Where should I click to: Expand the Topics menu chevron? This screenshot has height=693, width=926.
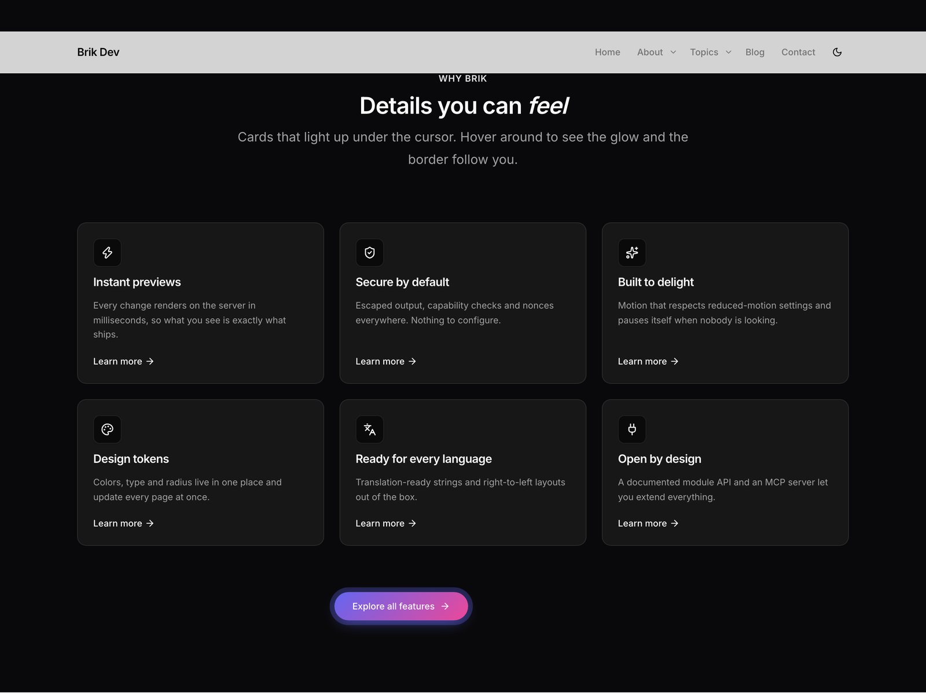pyautogui.click(x=729, y=52)
